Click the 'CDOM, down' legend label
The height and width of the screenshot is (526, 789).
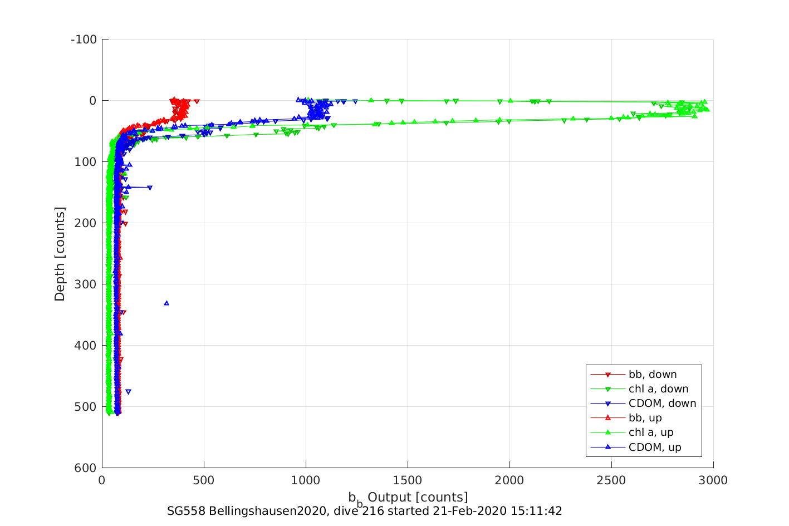tap(663, 404)
